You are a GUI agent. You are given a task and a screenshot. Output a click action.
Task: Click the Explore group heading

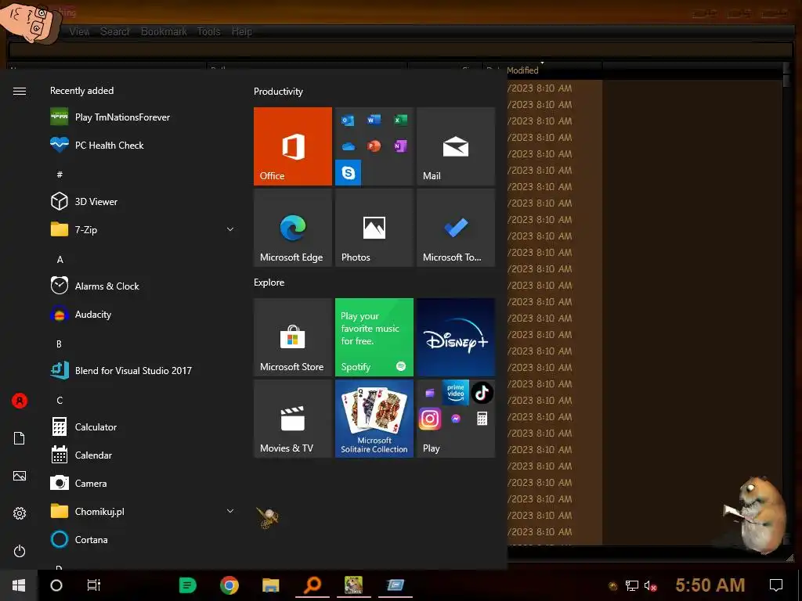(x=269, y=282)
